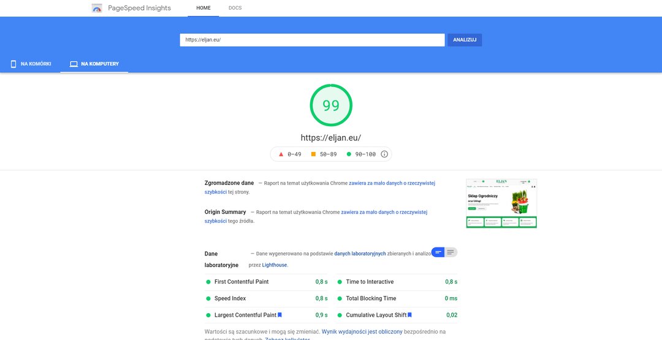
Task: Open the HOME tab
Action: (204, 8)
